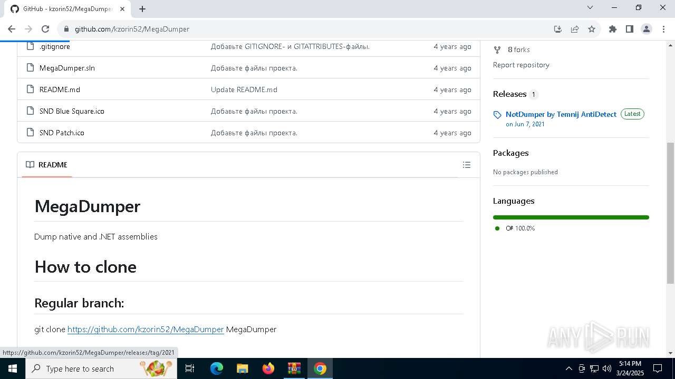
Task: Click the Report repository link
Action: (521, 65)
